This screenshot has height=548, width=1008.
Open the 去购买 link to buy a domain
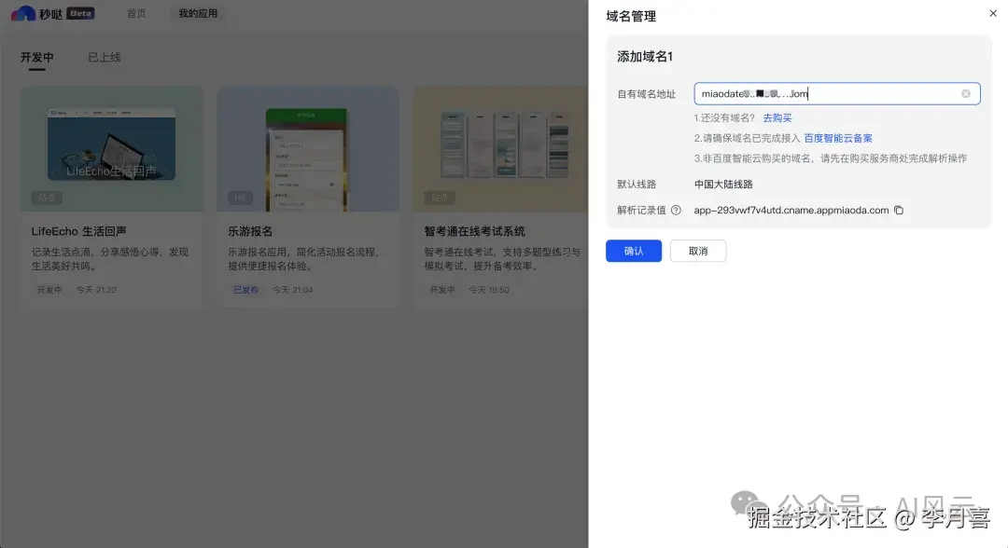point(778,117)
